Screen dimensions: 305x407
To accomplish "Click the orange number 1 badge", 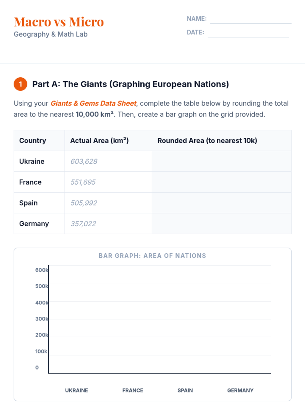I will [20, 84].
